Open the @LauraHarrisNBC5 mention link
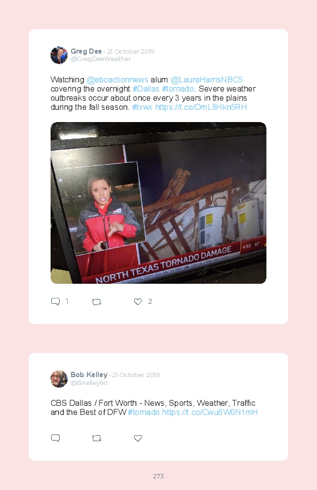The width and height of the screenshot is (317, 490). [x=207, y=80]
